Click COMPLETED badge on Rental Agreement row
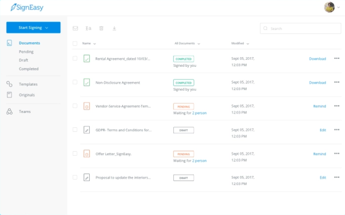Viewport: 345px width, 215px height. click(x=184, y=59)
